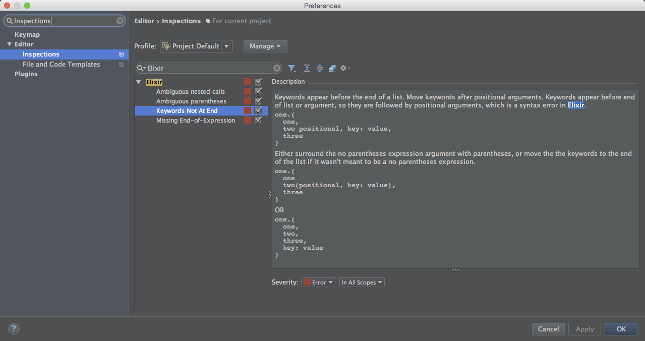Click the Expand All inspections icon

[307, 68]
